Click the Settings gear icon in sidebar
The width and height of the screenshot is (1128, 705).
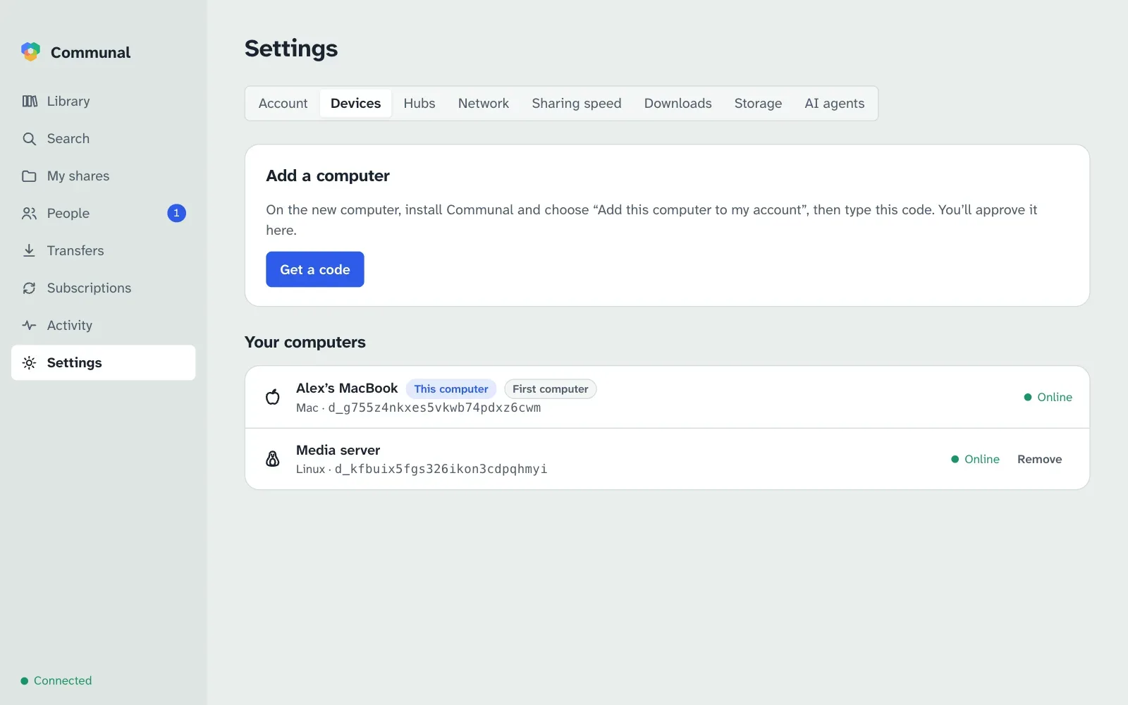click(x=29, y=362)
